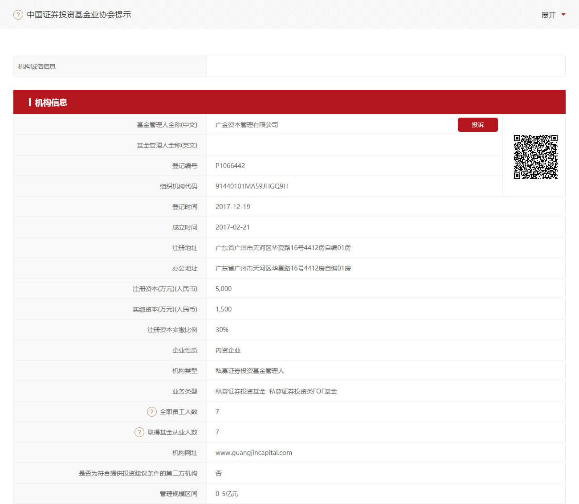Click the 否 third-party institution value
The height and width of the screenshot is (504, 579).
click(219, 473)
